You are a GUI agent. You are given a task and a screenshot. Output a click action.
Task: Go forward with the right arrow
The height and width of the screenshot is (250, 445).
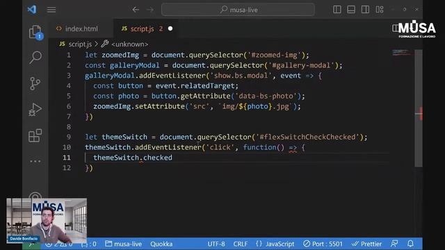click(150, 10)
